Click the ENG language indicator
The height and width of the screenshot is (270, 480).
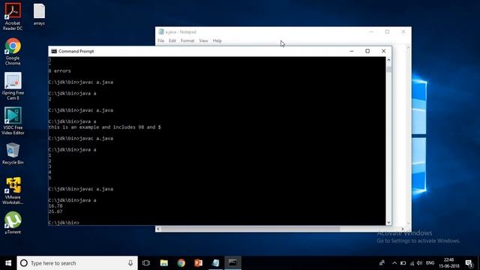(430, 263)
